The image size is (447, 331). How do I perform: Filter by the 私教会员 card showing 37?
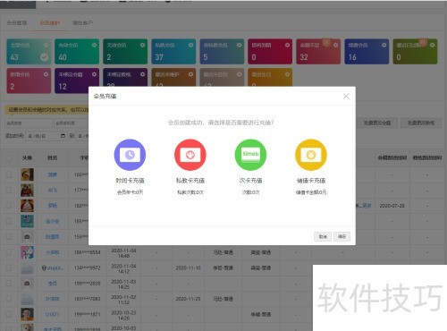(x=173, y=51)
